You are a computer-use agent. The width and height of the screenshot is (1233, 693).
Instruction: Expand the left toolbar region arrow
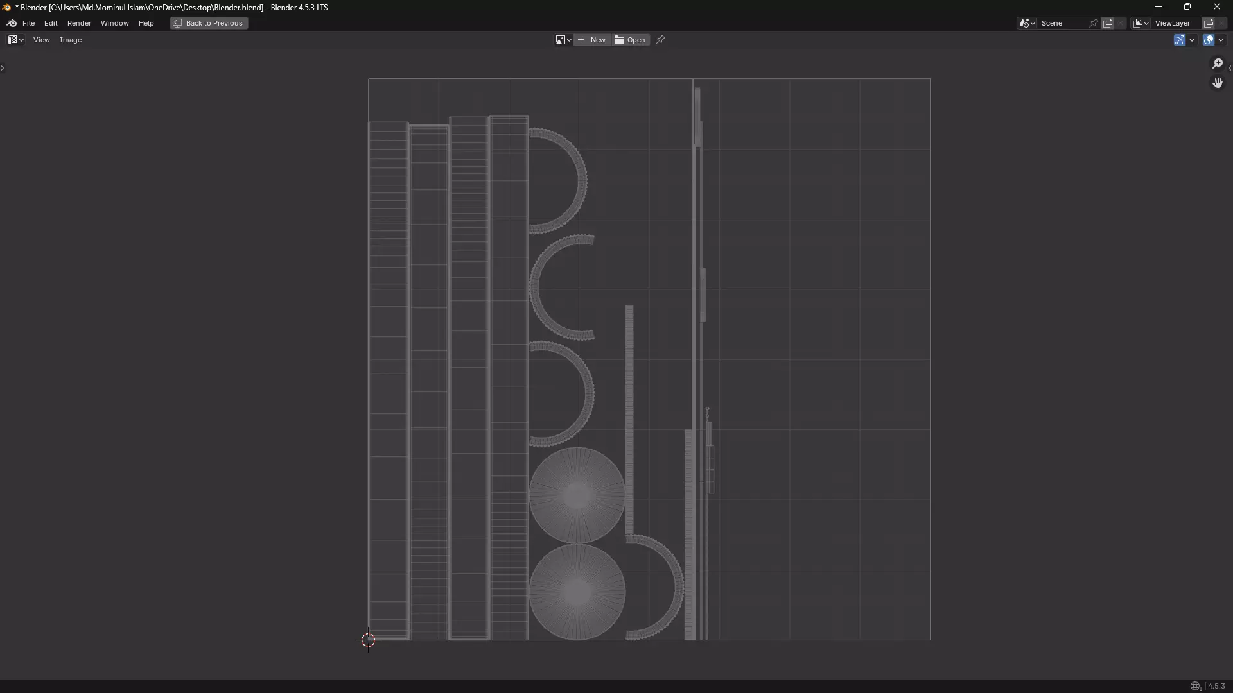point(3,68)
